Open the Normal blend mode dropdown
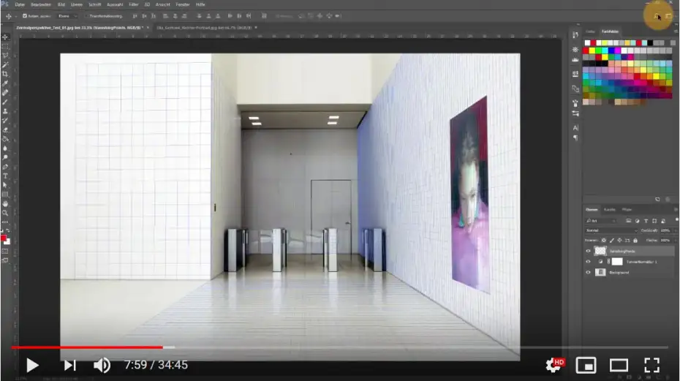Screen dimensions: 680x381 [x=611, y=230]
